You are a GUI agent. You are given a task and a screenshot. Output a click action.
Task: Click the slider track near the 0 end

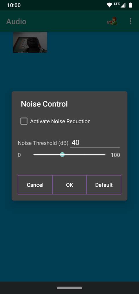coord(36,155)
